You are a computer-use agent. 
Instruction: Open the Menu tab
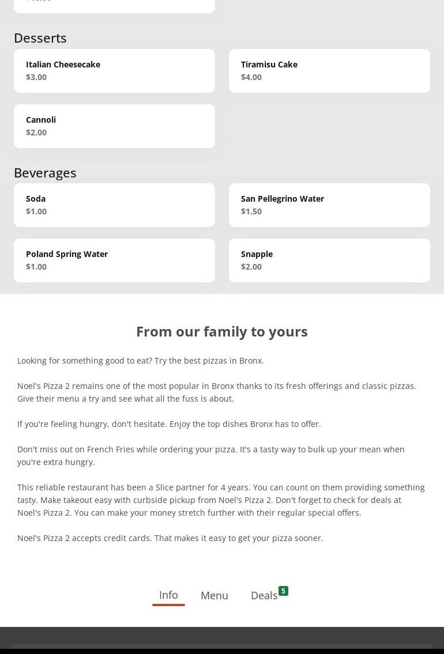pyautogui.click(x=215, y=595)
